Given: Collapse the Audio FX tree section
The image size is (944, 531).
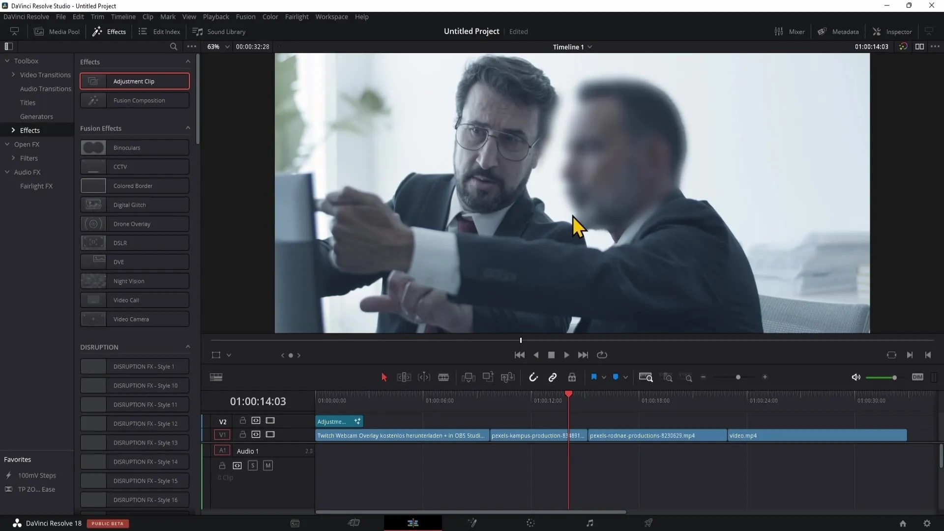Looking at the screenshot, I should tap(7, 172).
